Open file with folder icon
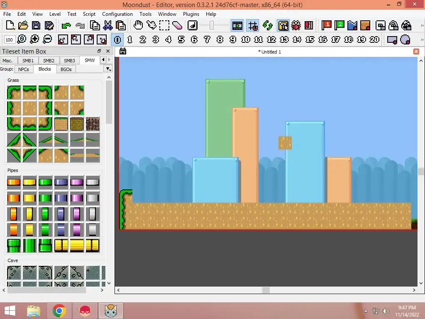Viewport: 425px width, 319px height. coord(23,25)
